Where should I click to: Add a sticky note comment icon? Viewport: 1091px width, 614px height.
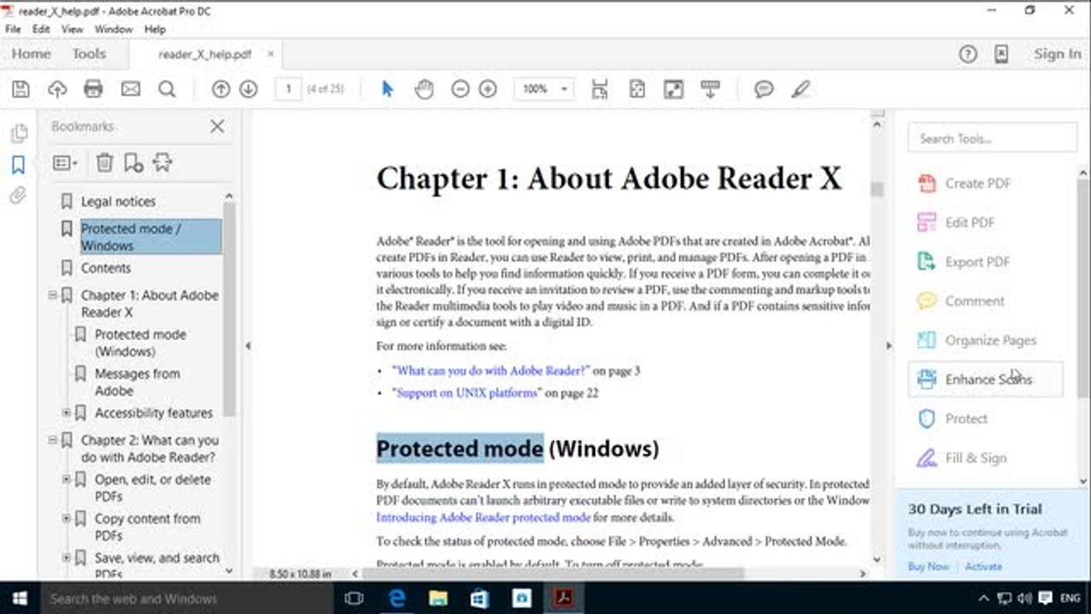[x=764, y=89]
